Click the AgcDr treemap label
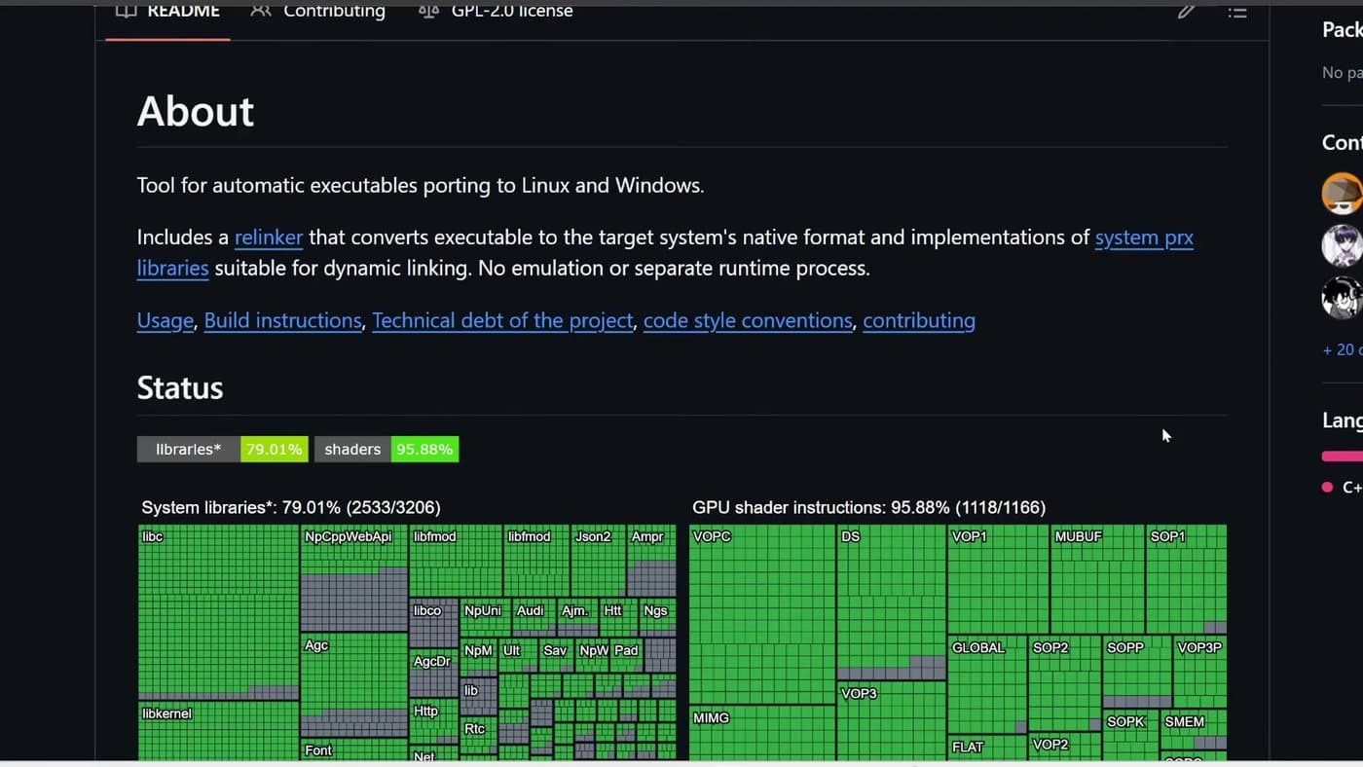This screenshot has height=767, width=1363. (x=432, y=661)
